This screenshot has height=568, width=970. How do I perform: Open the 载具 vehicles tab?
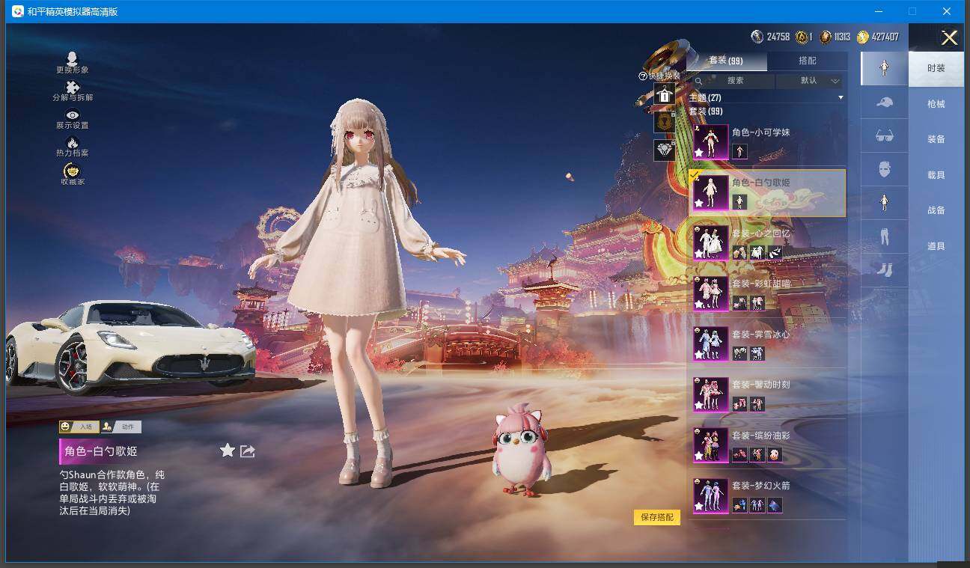click(936, 175)
